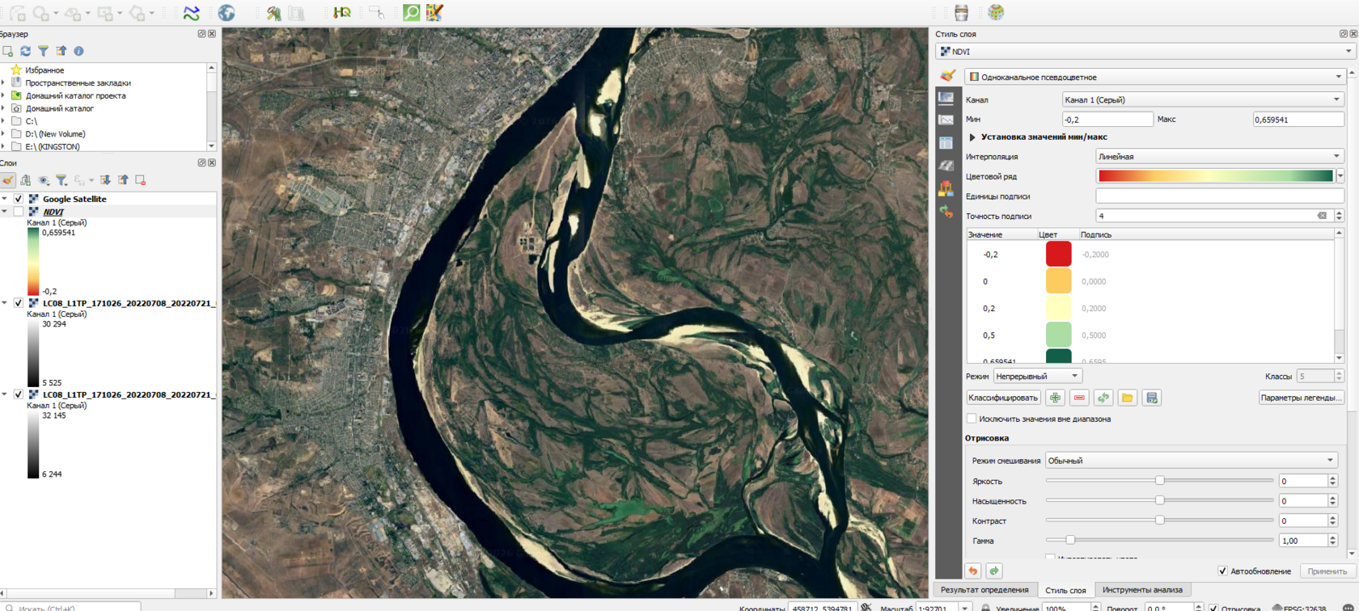1359x611 pixels.
Task: Load color map from file
Action: click(x=1128, y=398)
